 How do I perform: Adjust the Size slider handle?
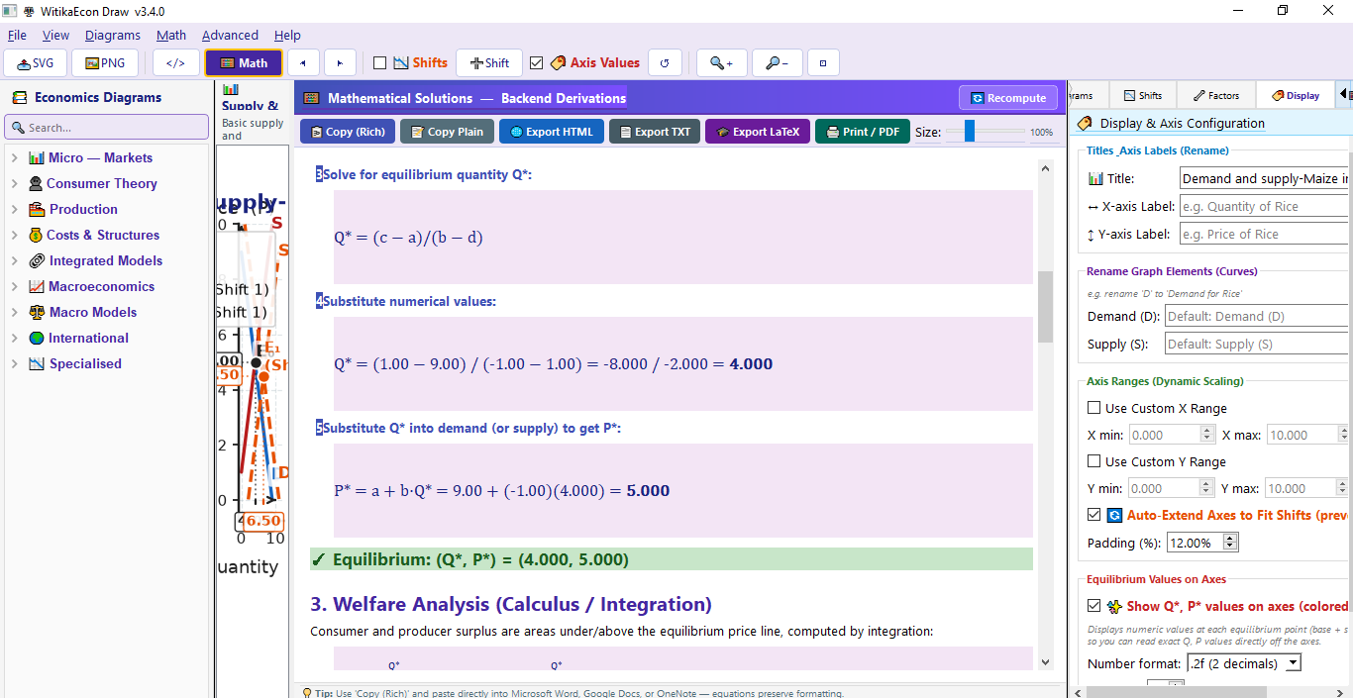[x=970, y=131]
